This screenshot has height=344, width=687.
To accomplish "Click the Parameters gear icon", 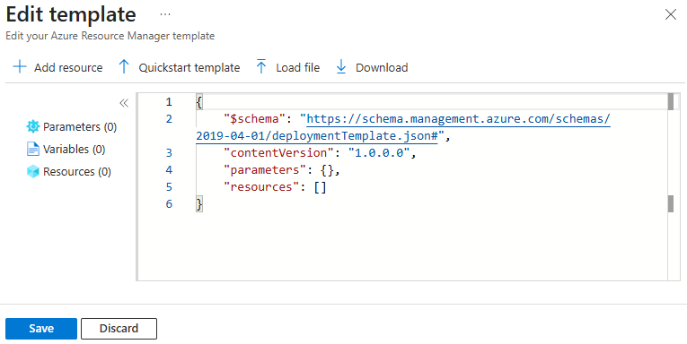I will tap(33, 126).
